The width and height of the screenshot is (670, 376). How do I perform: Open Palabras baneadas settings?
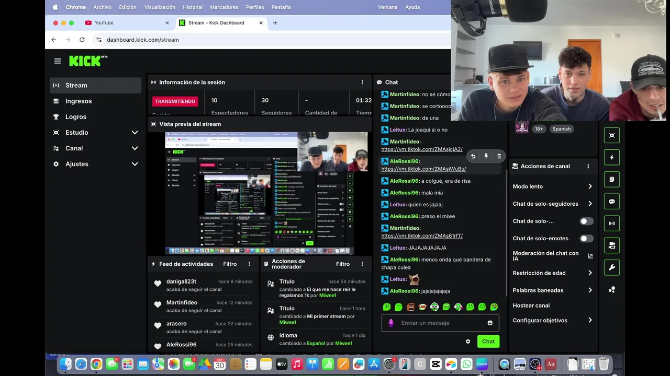(552, 290)
